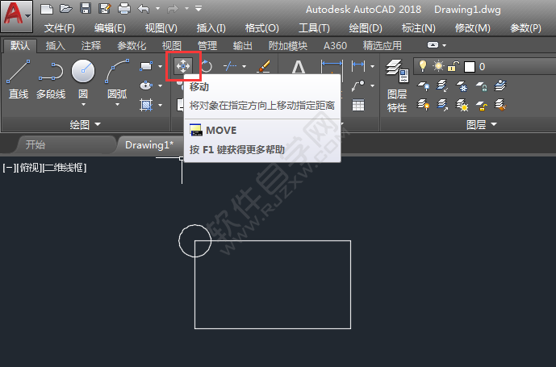Click the layer Unisolate icon
556x367 pixels.
(x=442, y=105)
